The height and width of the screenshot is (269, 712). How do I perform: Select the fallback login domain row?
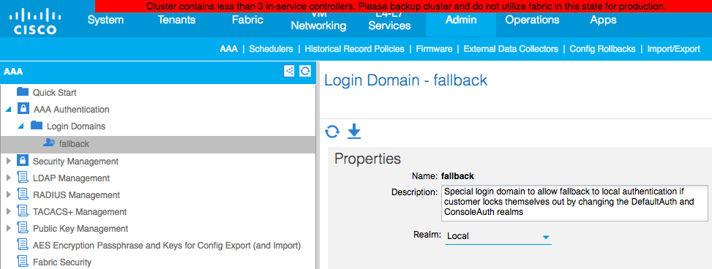coord(158,144)
